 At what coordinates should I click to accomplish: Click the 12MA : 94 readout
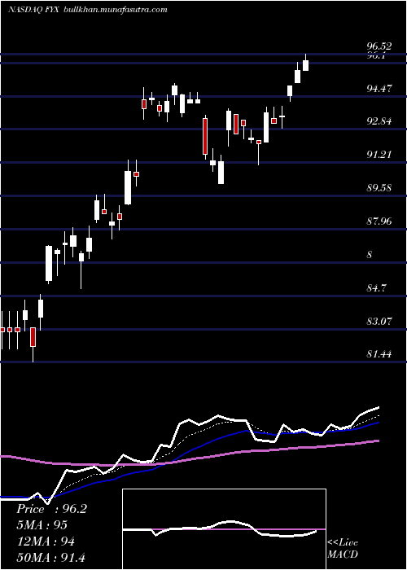46,541
